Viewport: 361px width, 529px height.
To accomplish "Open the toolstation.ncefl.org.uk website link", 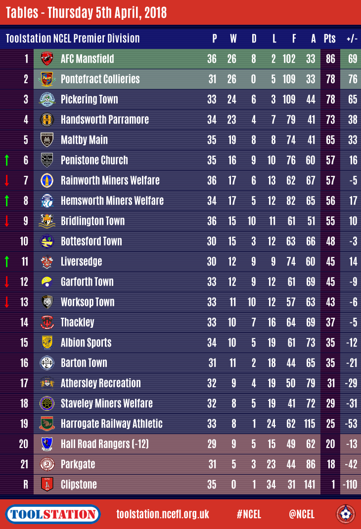I will coord(163,514).
